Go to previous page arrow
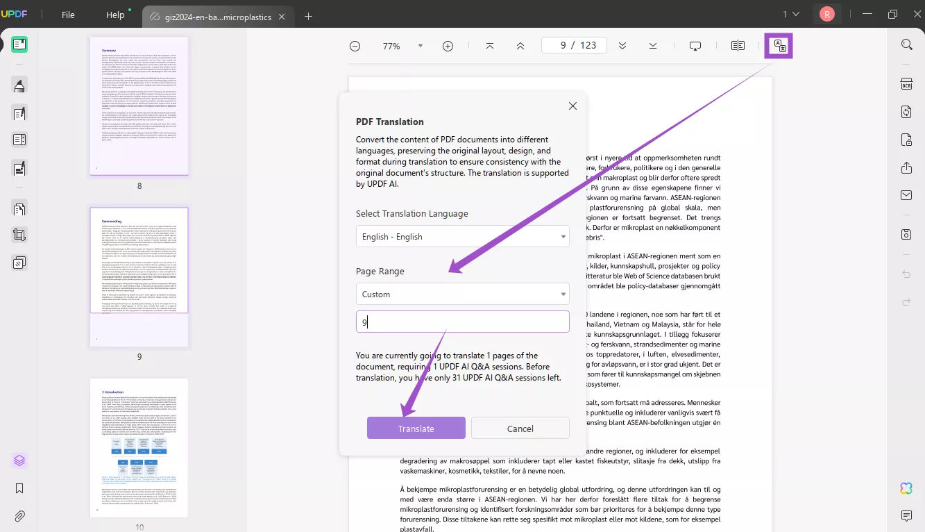Screen dimensions: 925x532 coord(520,46)
